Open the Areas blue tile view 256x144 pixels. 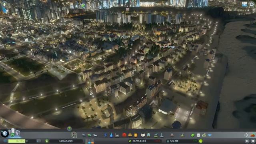[x=210, y=135]
